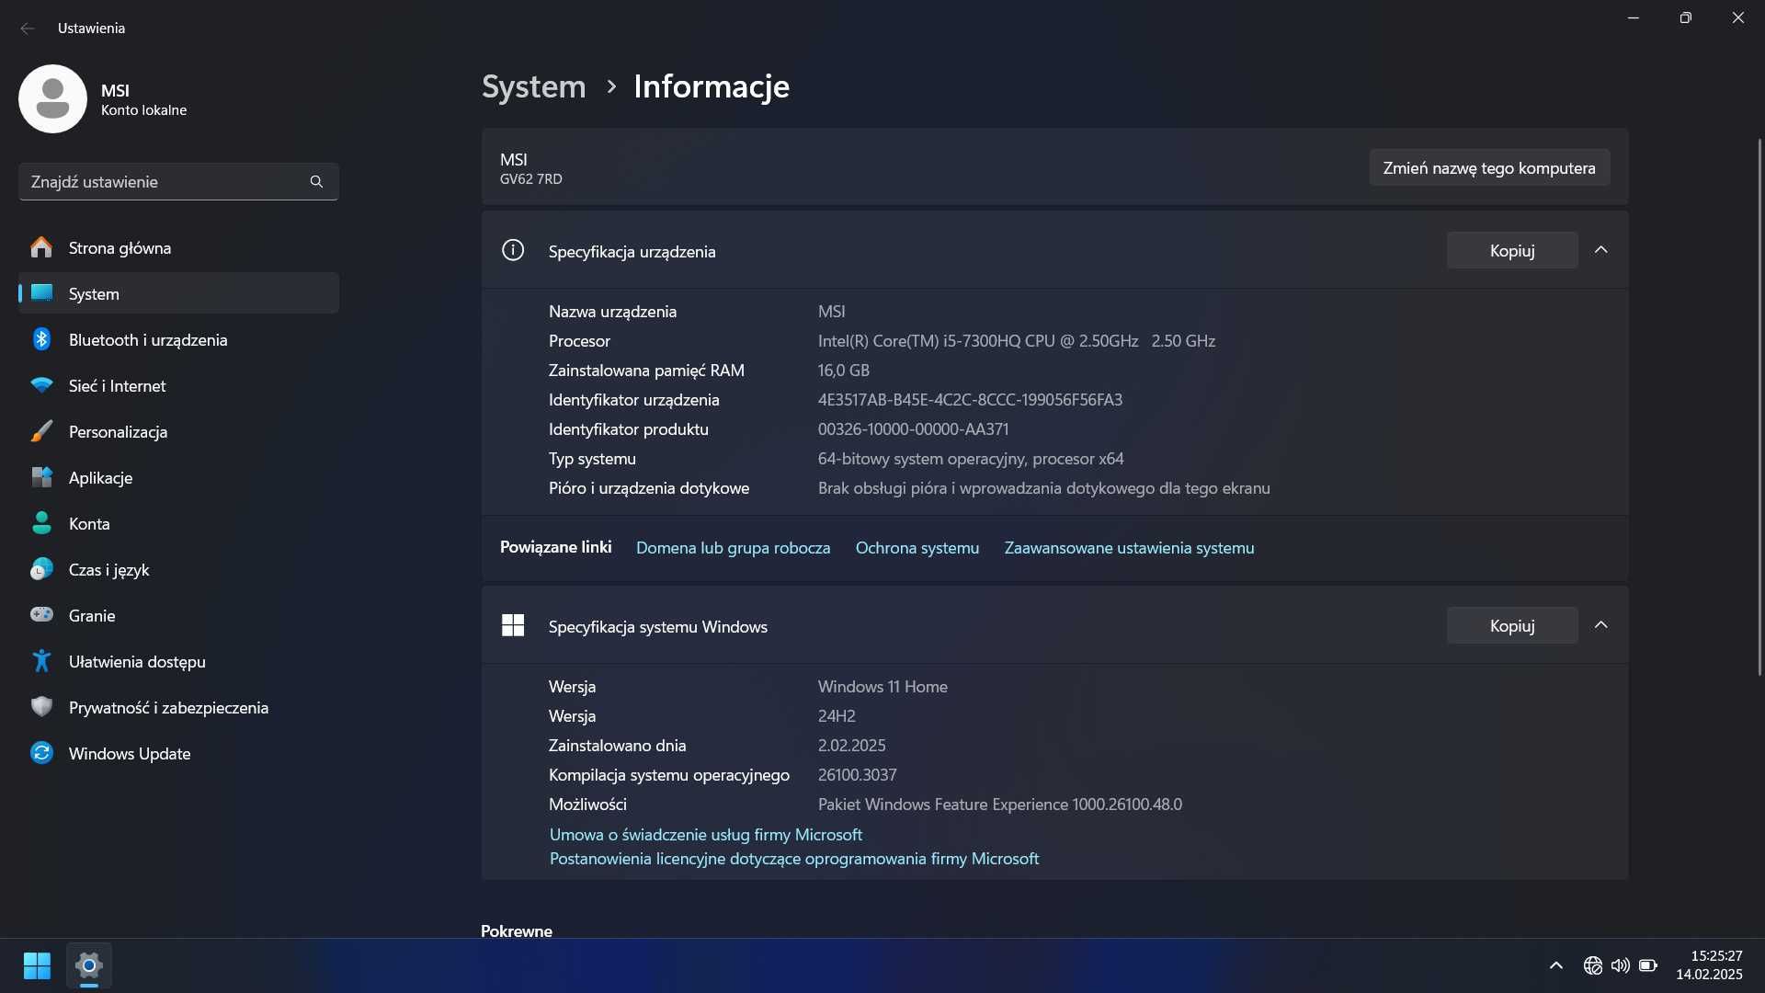1765x993 pixels.
Task: Open Domena lub grupa robocza link
Action: (x=733, y=547)
